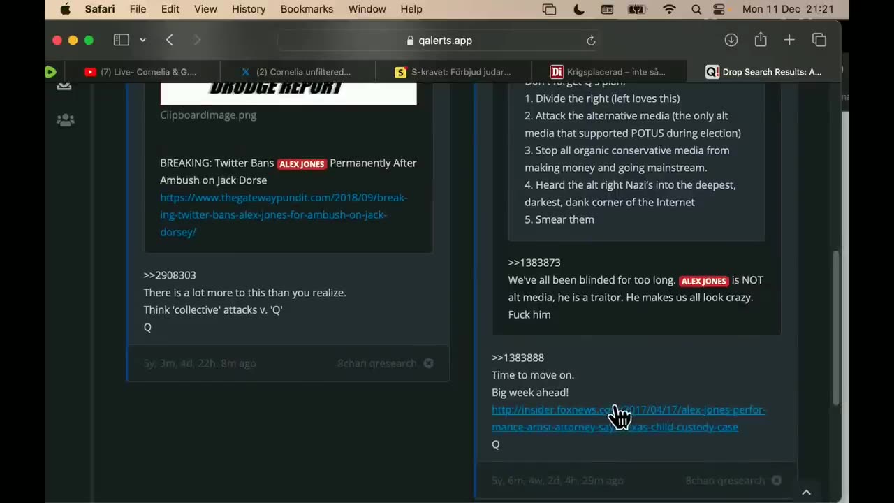
Task: Click the page vertical scrollbar
Action: (x=836, y=328)
